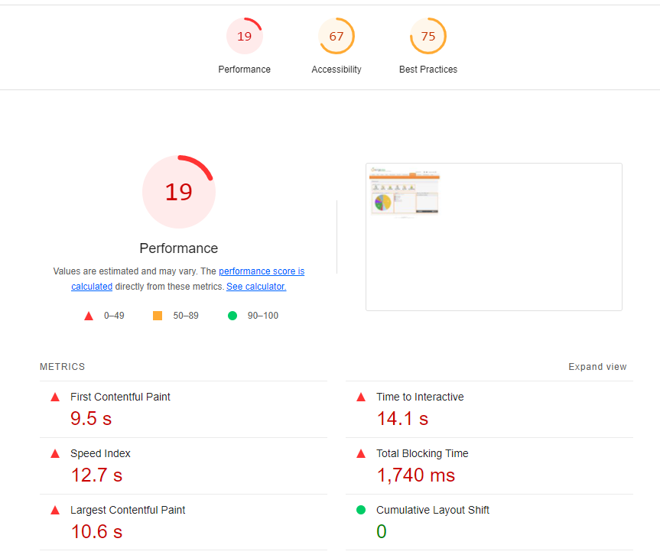Click red triangle beside Speed Index
Screen dimensions: 660x558
coord(55,453)
